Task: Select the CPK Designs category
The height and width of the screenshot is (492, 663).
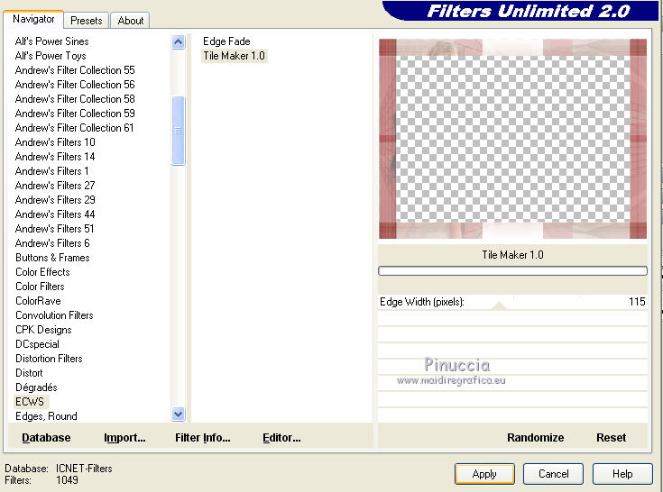Action: [x=43, y=330]
